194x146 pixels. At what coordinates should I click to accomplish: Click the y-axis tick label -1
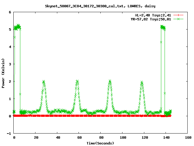(x=9, y=134)
